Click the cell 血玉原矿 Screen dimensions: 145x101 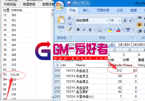click(91, 92)
